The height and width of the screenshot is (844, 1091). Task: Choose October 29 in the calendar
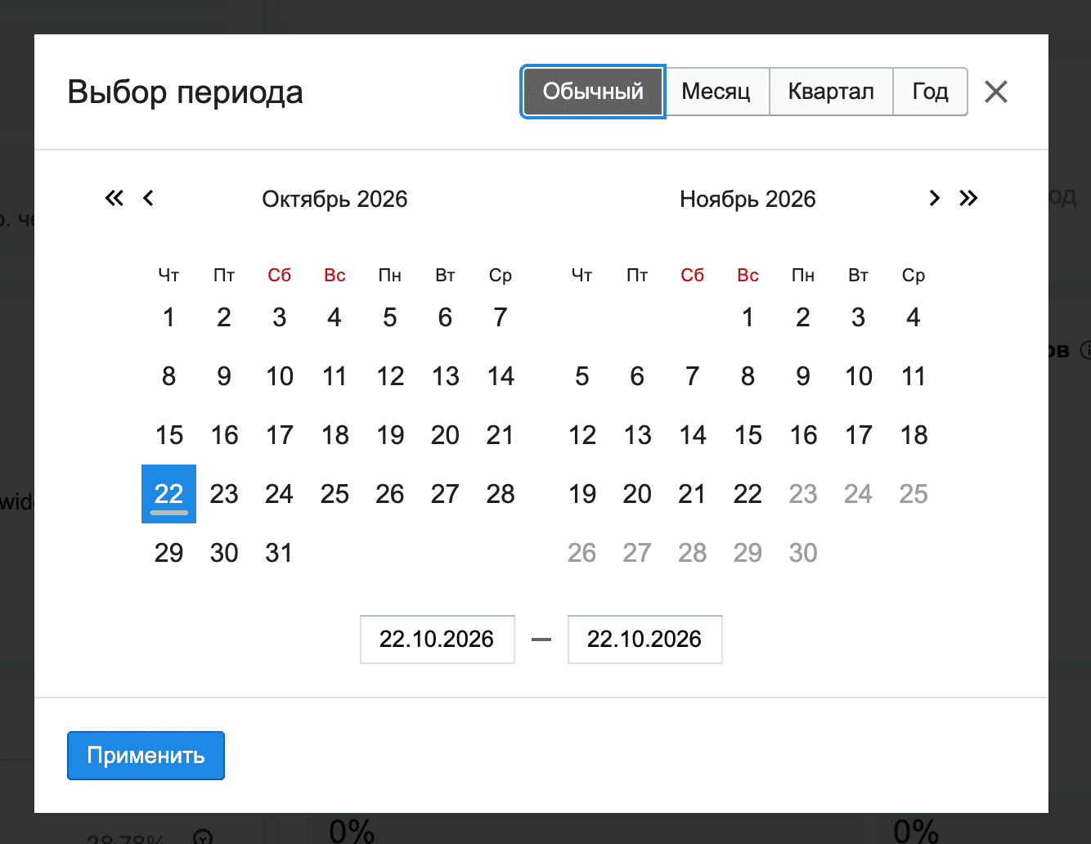[x=168, y=553]
